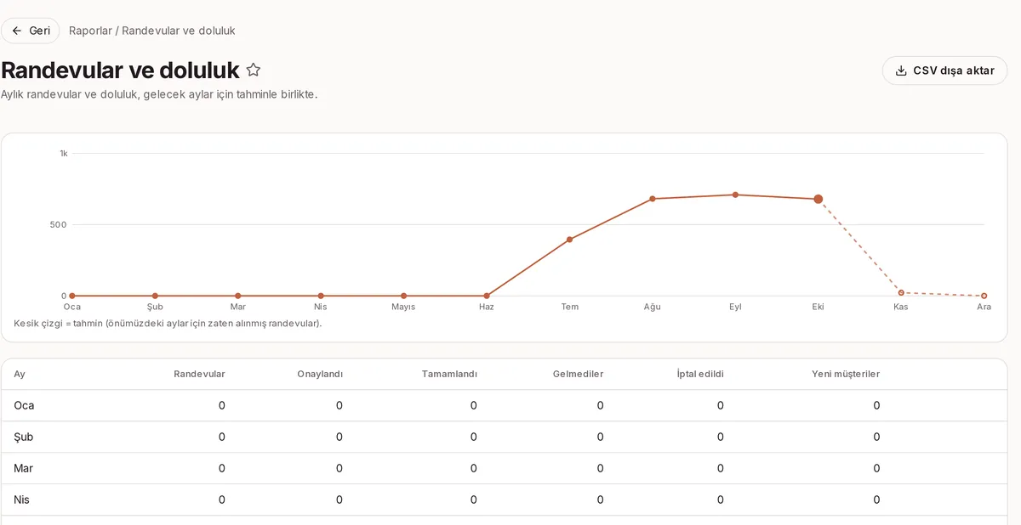Open Raporlar breadcrumb link
Image resolution: width=1021 pixels, height=525 pixels.
coord(90,31)
